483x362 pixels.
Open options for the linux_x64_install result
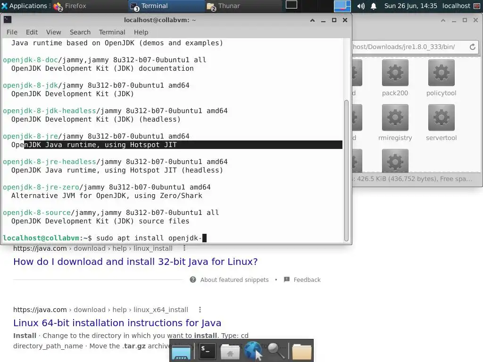click(x=200, y=310)
